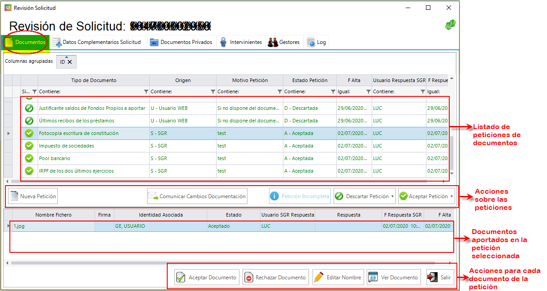The height and width of the screenshot is (291, 547).
Task: Click discarded icon of Justificante saldos row
Action: coord(29,108)
